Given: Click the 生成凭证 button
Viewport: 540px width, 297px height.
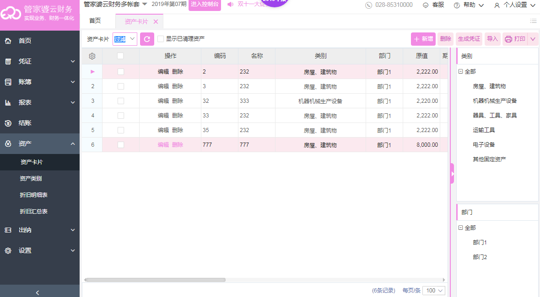Looking at the screenshot, I should tap(469, 39).
